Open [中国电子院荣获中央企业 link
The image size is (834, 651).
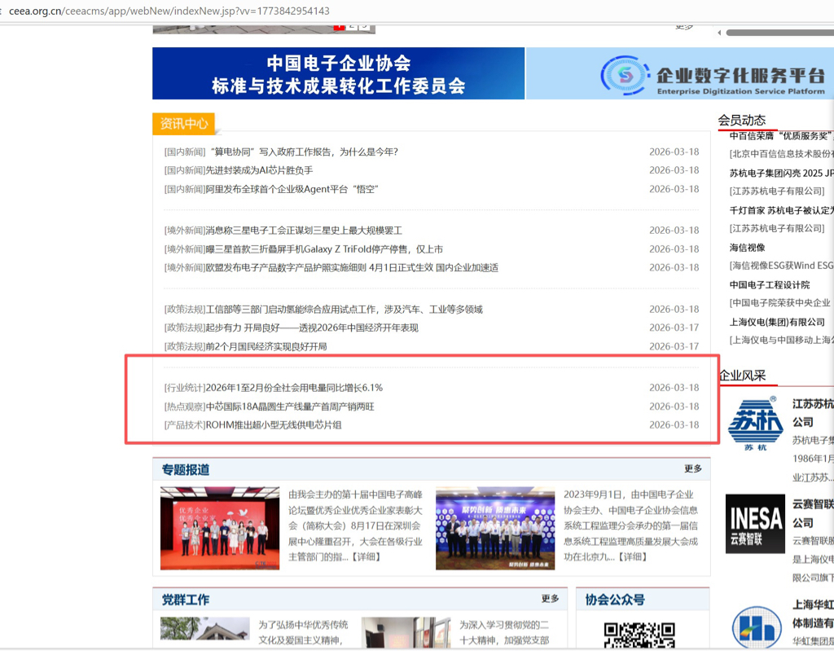779,303
